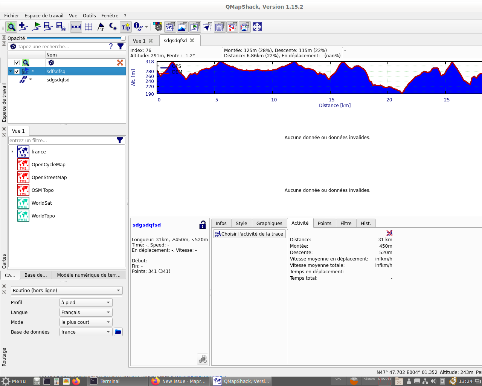Screen dimensions: 482x386
Task: Select the map zoom magnifier tool
Action: click(11, 27)
